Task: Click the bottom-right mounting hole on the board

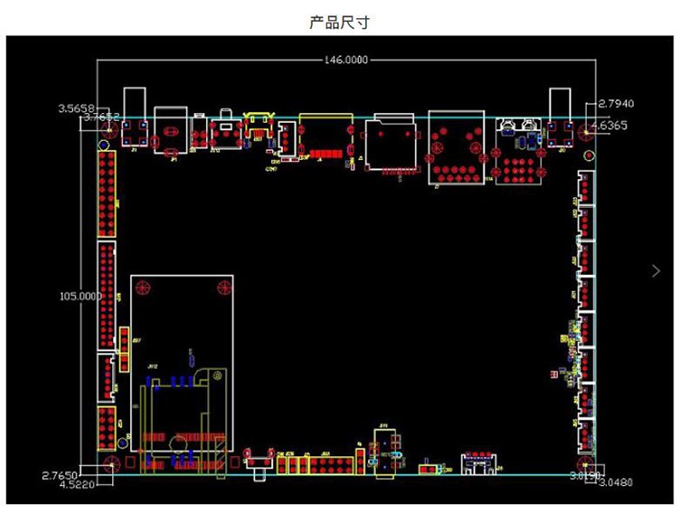Action: [x=580, y=464]
